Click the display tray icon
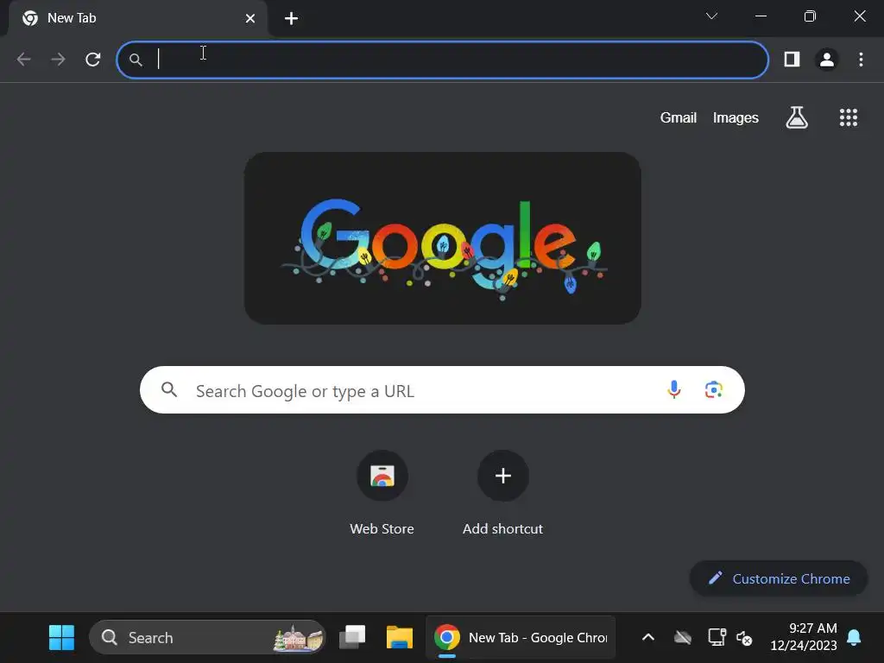The width and height of the screenshot is (884, 663). (717, 638)
